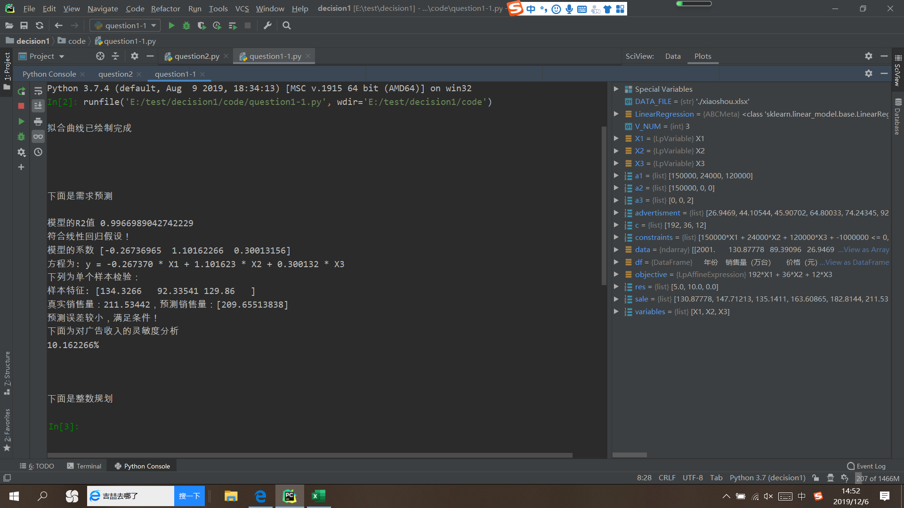Open the Refactor menu
The image size is (904, 508).
coord(165,8)
